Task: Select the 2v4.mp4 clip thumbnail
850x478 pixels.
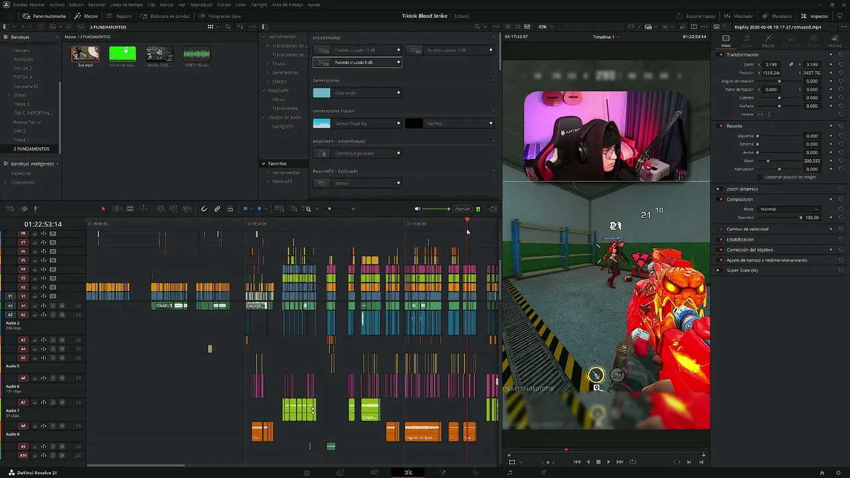Action: point(85,54)
